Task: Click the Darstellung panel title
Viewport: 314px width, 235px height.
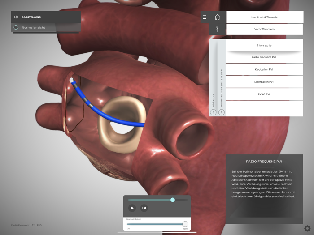Action: 31,17
